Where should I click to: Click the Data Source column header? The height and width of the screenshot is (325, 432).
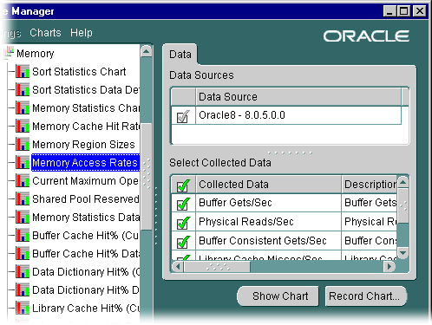coord(298,97)
